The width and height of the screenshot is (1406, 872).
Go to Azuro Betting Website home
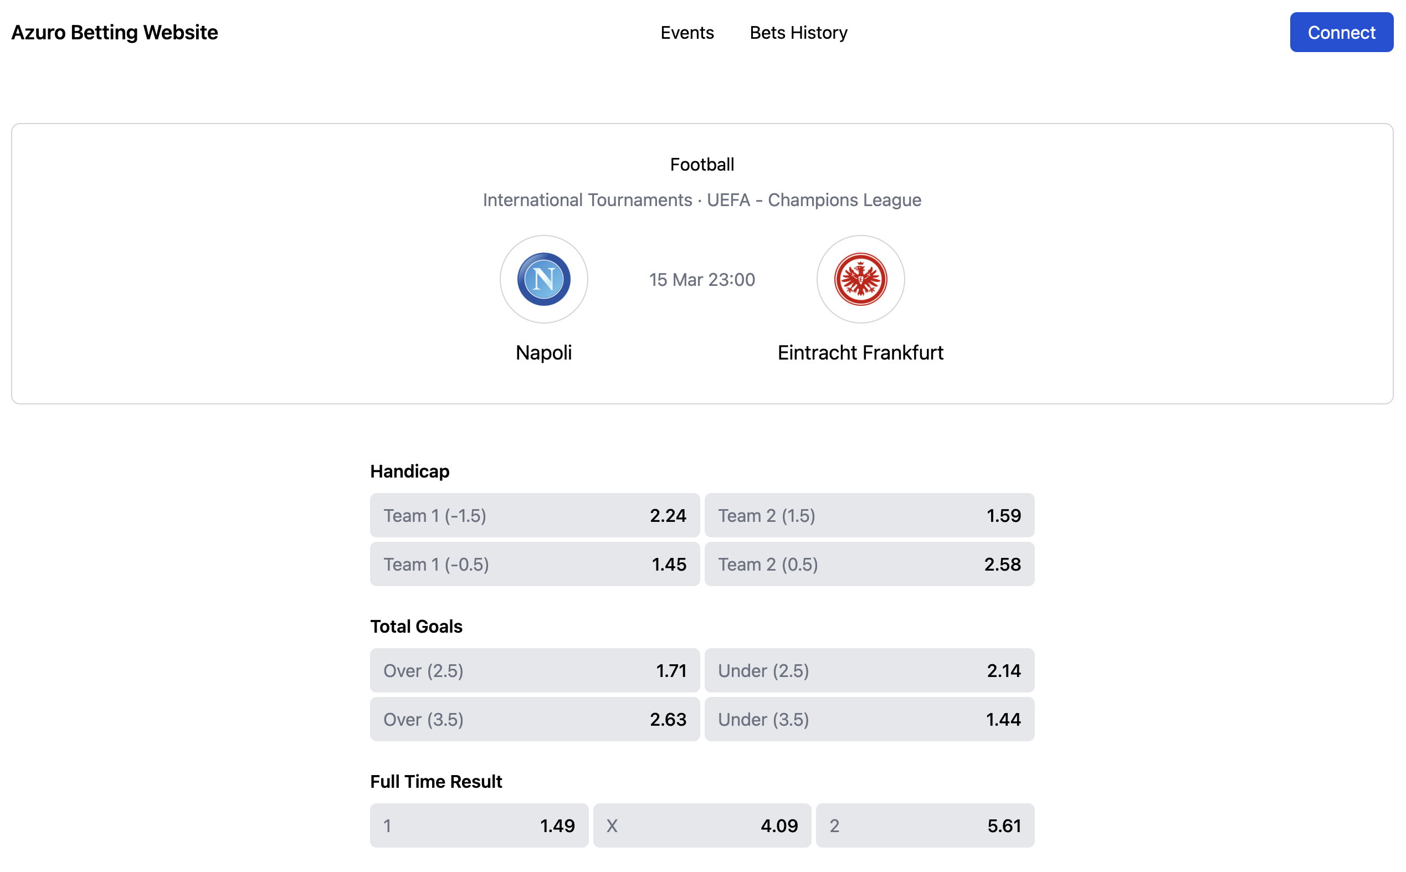[115, 32]
